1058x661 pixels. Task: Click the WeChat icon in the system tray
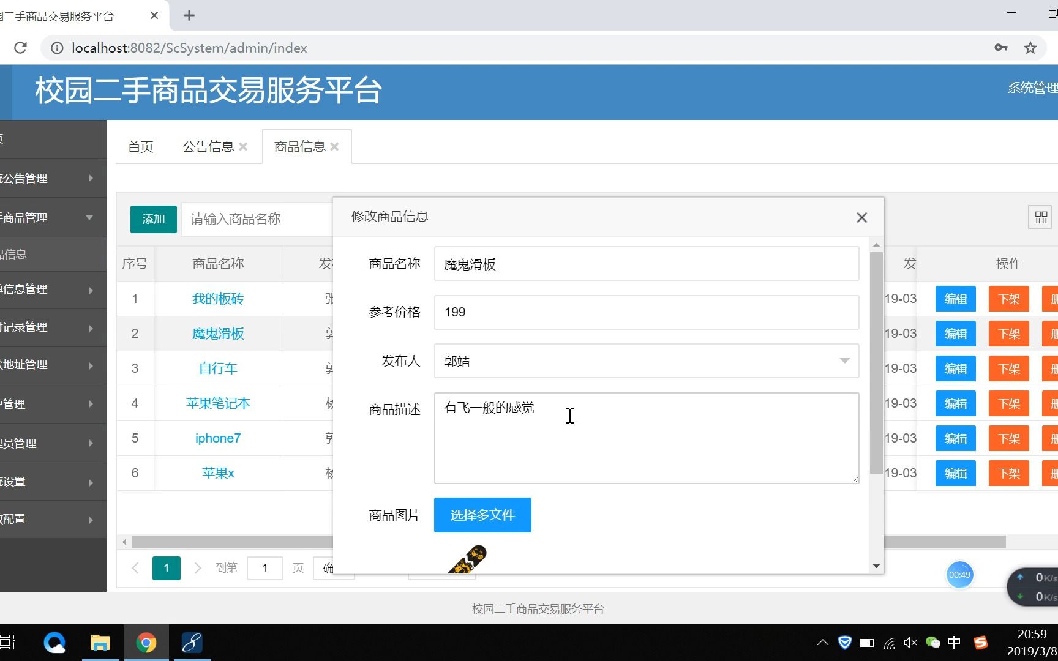[932, 642]
